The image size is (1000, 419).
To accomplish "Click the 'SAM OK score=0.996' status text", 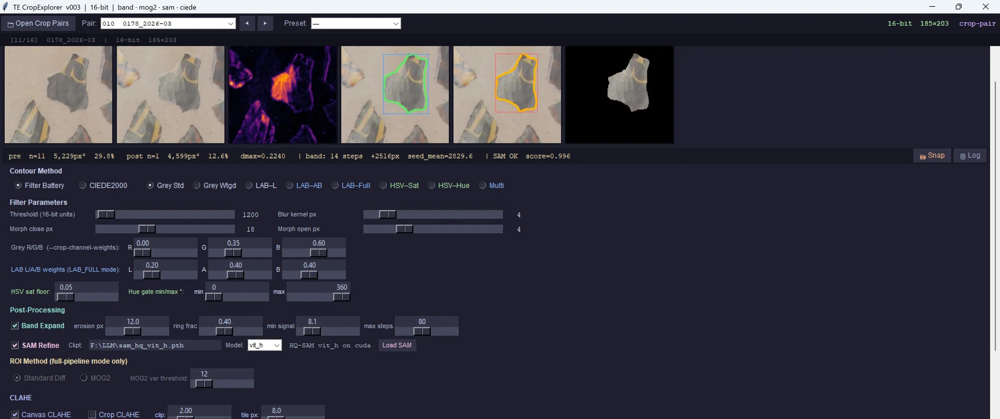I will pos(532,156).
